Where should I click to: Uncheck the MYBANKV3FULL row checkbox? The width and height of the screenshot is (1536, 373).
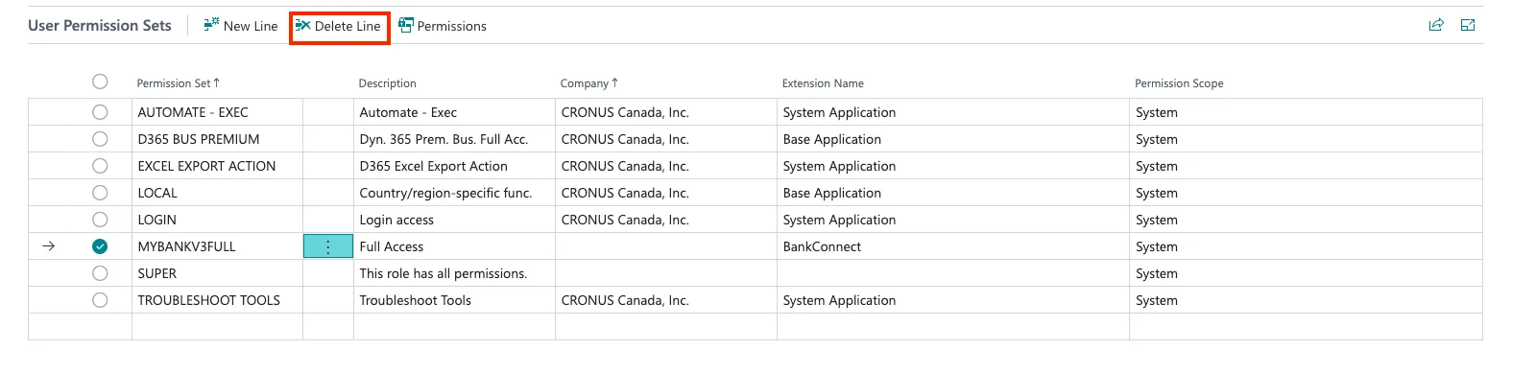(100, 246)
